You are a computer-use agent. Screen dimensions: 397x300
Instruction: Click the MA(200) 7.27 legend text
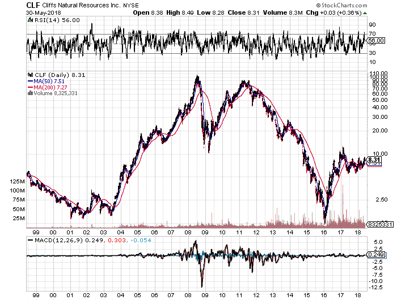[50, 87]
